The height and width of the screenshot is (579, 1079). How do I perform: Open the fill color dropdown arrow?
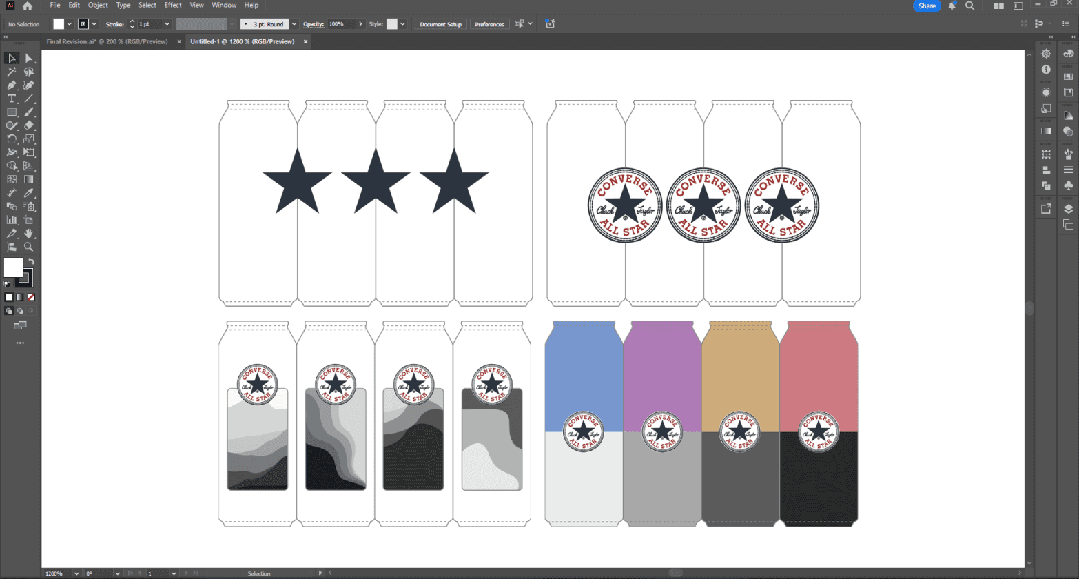[x=69, y=24]
